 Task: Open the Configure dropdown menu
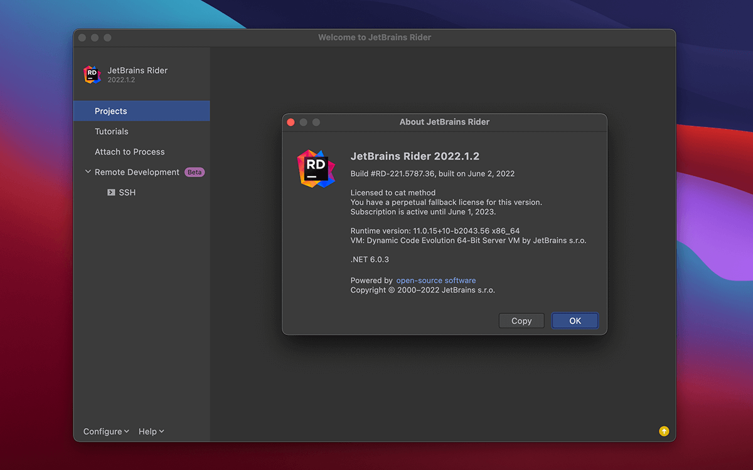pyautogui.click(x=106, y=431)
